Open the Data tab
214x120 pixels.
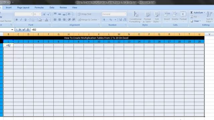click(x=52, y=8)
